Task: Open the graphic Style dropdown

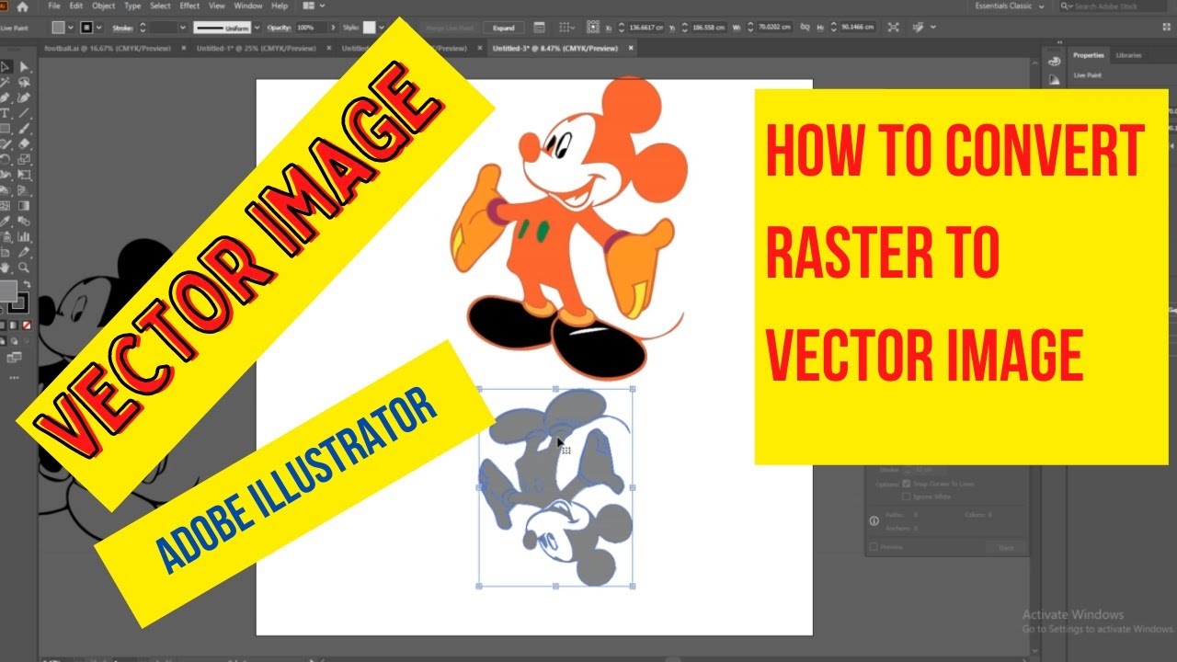Action: 382,28
